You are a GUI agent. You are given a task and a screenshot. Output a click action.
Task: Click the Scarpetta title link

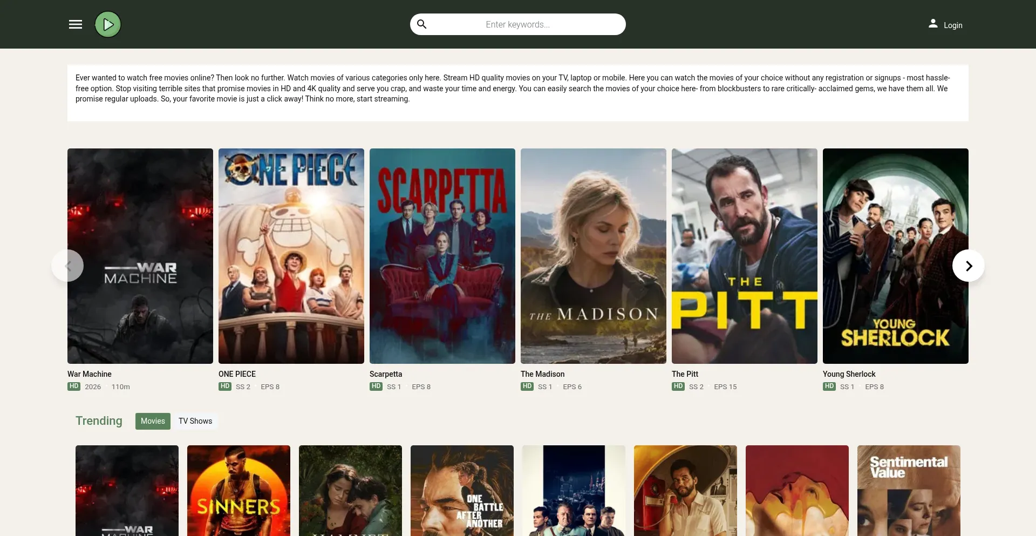(386, 374)
